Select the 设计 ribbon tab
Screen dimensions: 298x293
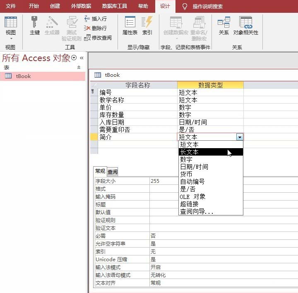point(165,6)
